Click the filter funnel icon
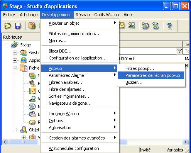Viewport: 191px width, 153px height. 179,51
